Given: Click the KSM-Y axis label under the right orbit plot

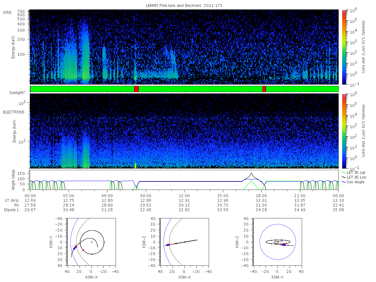Looking at the screenshot, I should pyautogui.click(x=277, y=277).
